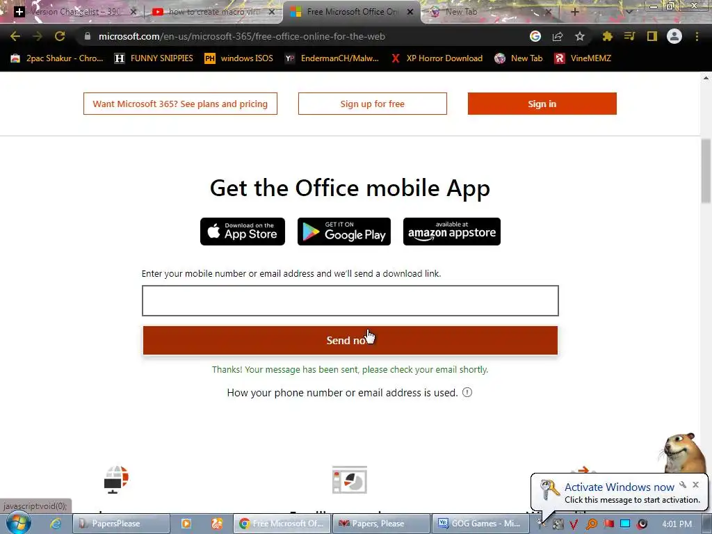Switch to the GOG Games taskbar item
This screenshot has width=712, height=534.
[480, 524]
